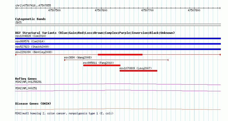Screen dimensions: 228x121
Task: Open the MSH2 mutS homolog 2 OMIM link
Action: pos(64,113)
